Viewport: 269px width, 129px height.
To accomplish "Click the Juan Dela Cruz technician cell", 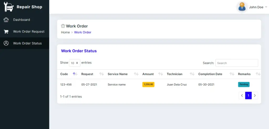I will (177, 84).
